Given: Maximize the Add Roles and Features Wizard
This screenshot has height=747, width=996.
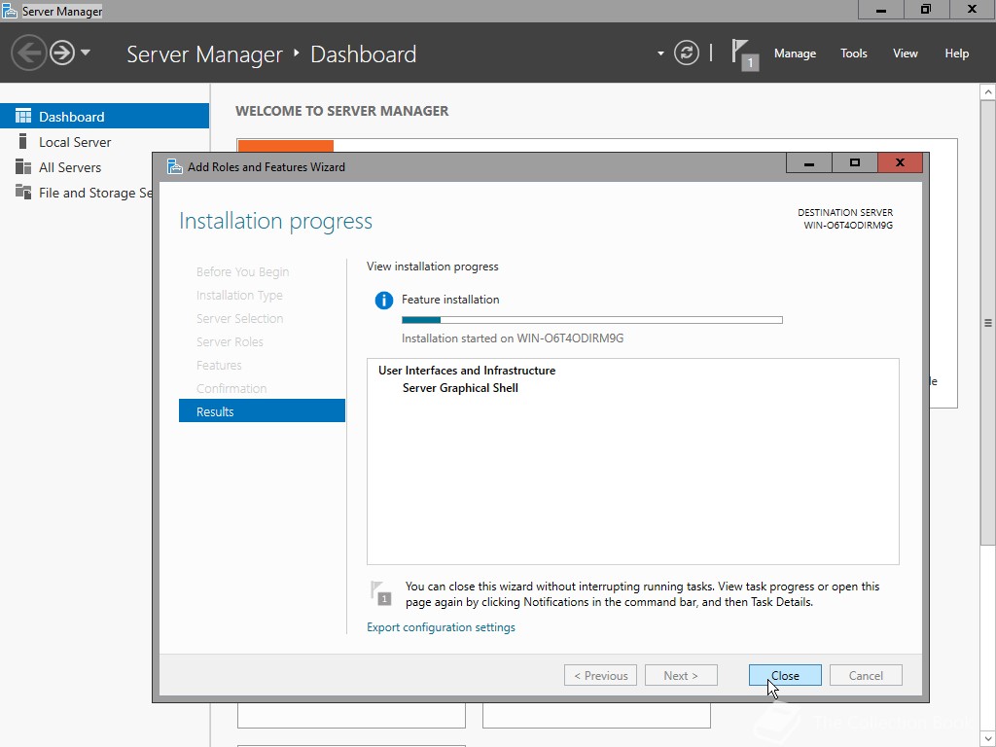Looking at the screenshot, I should pos(854,163).
